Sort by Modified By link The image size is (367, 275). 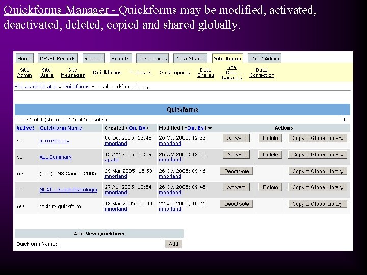pos(201,128)
